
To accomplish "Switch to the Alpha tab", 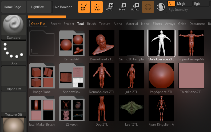I will point(118,24).
